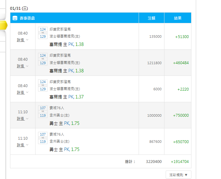Click the 塞爾提 主 PK, 1.37 bet selection

coord(67,97)
